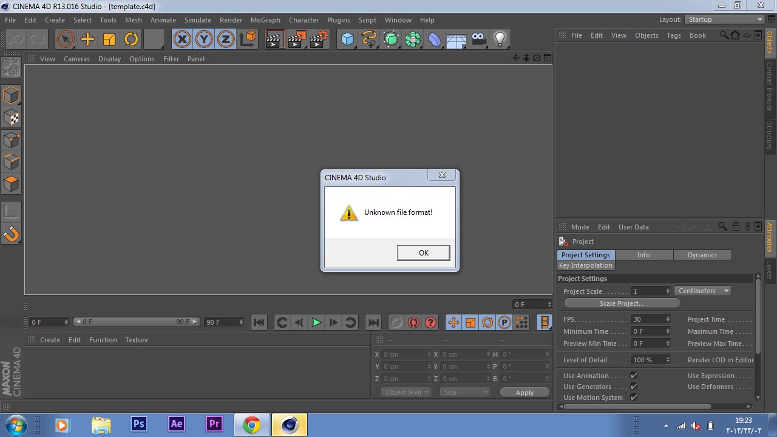Toggle Y axis lock
The width and height of the screenshot is (777, 437).
click(204, 39)
